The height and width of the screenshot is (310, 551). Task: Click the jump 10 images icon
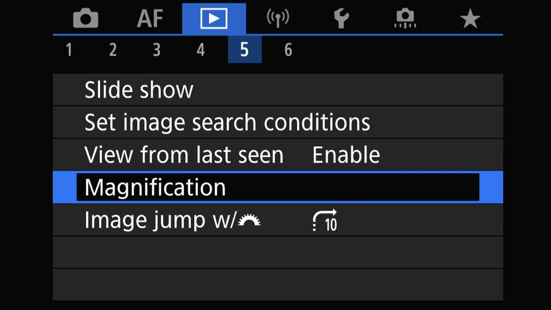[324, 220]
